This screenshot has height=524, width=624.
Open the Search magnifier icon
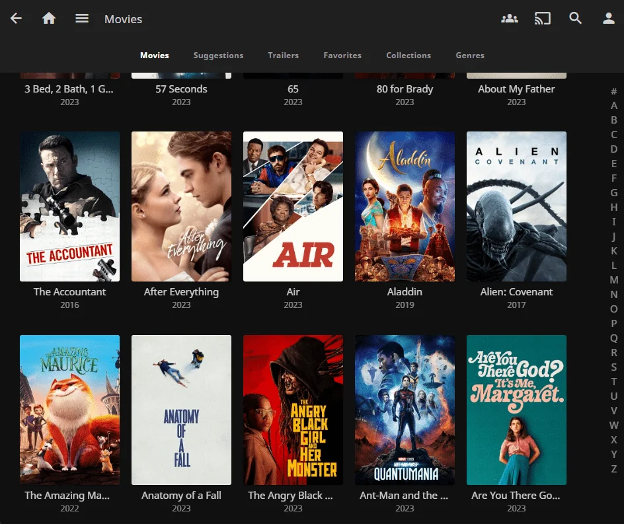[x=576, y=19]
